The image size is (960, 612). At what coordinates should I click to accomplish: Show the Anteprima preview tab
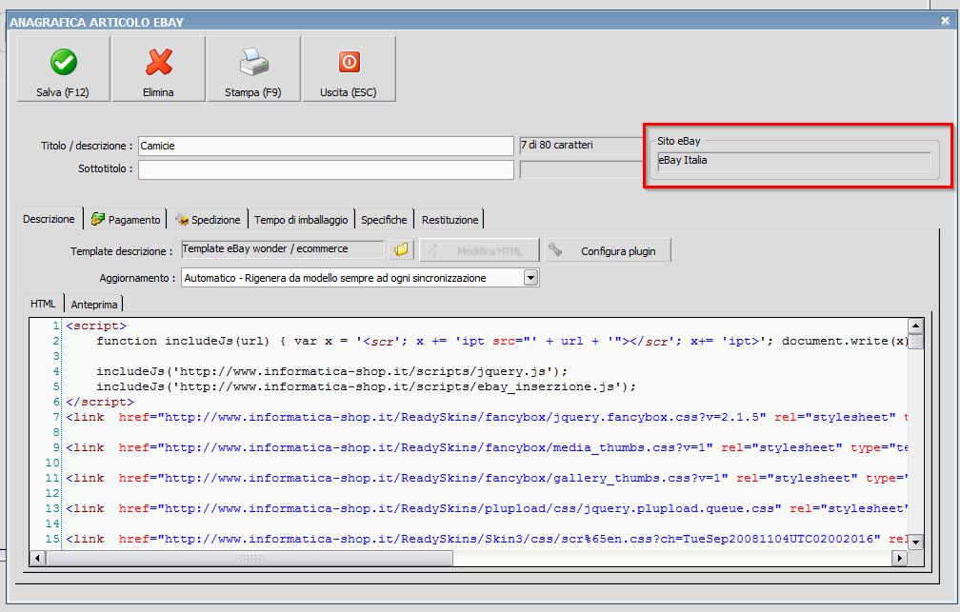tap(93, 305)
